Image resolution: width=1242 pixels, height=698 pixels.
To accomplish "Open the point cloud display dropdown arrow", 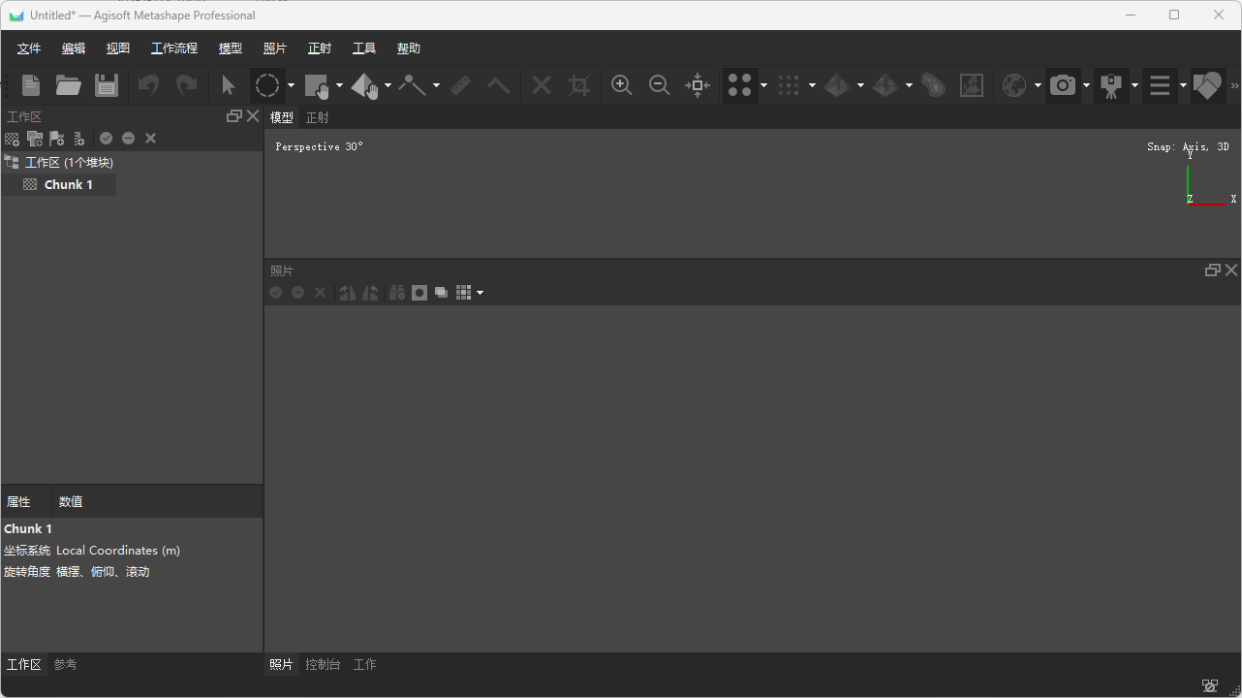I will pyautogui.click(x=764, y=85).
